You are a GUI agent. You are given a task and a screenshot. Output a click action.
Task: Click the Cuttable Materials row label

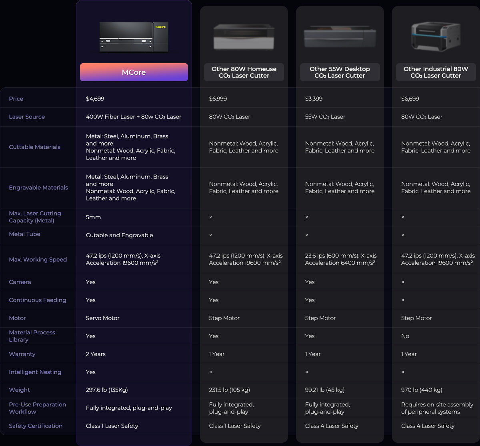(x=34, y=147)
